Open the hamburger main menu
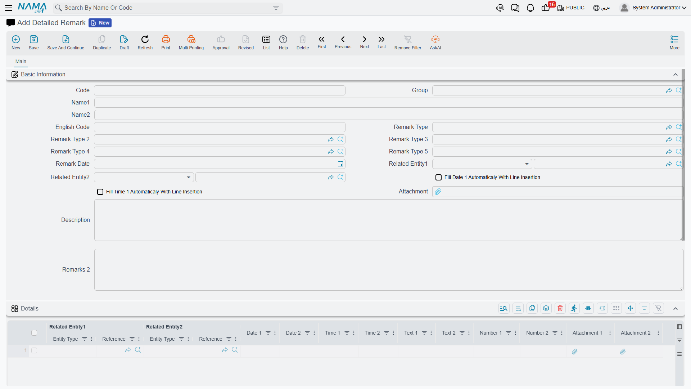Viewport: 691px width, 389px height. [9, 8]
